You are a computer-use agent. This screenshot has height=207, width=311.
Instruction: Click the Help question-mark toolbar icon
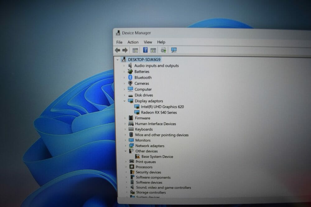coord(145,50)
